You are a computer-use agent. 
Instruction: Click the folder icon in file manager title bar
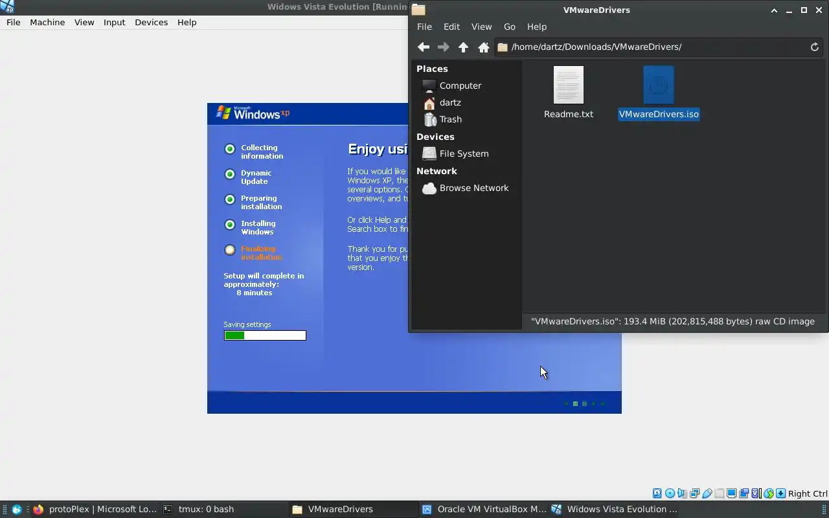coord(418,10)
